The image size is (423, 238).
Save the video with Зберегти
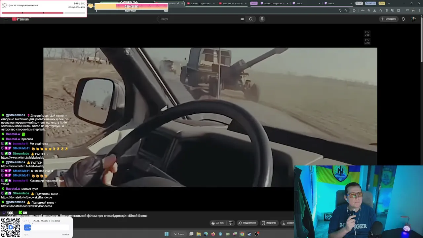[x=269, y=223]
